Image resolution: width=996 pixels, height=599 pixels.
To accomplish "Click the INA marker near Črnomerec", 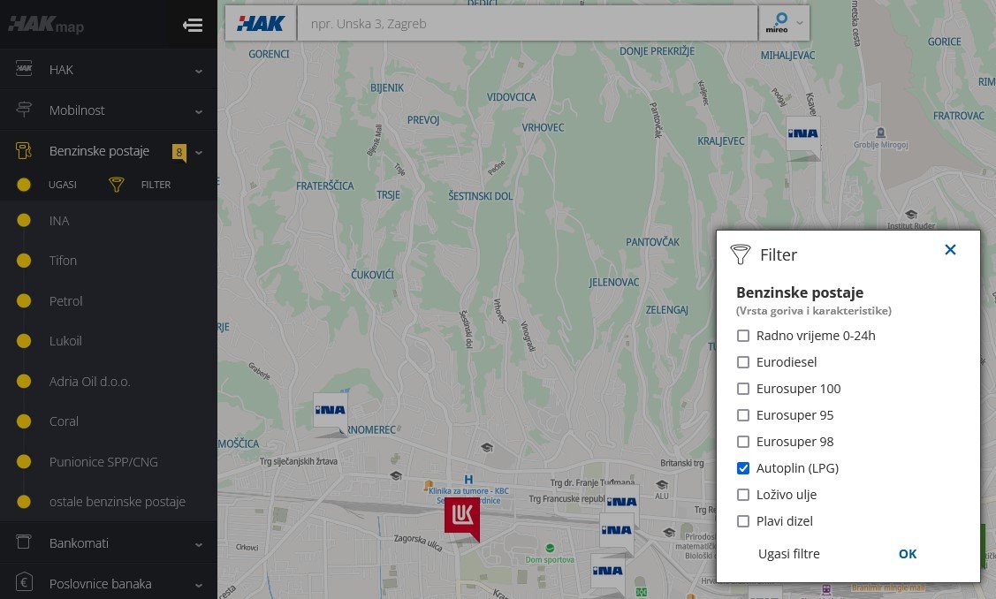I will click(331, 411).
